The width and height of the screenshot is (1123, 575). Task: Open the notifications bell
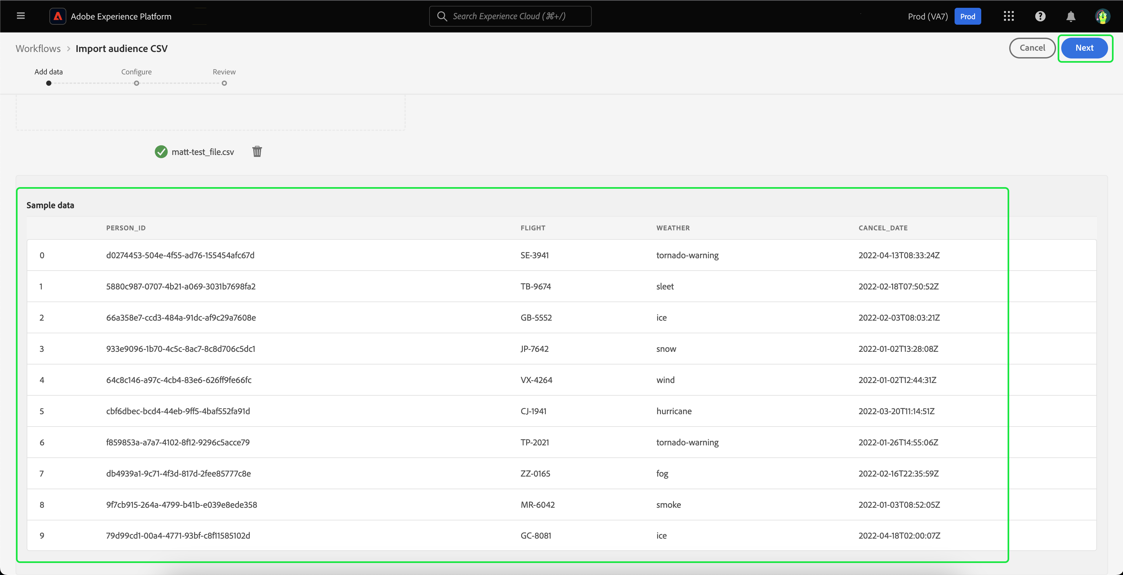tap(1071, 16)
